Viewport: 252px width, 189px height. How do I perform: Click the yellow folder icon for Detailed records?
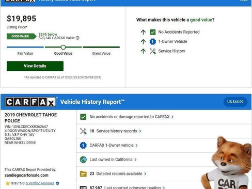pos(83,174)
